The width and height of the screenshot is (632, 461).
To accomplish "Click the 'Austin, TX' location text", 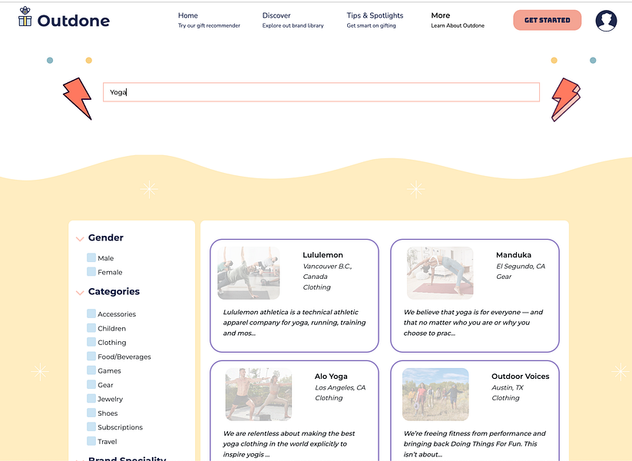I will click(508, 387).
